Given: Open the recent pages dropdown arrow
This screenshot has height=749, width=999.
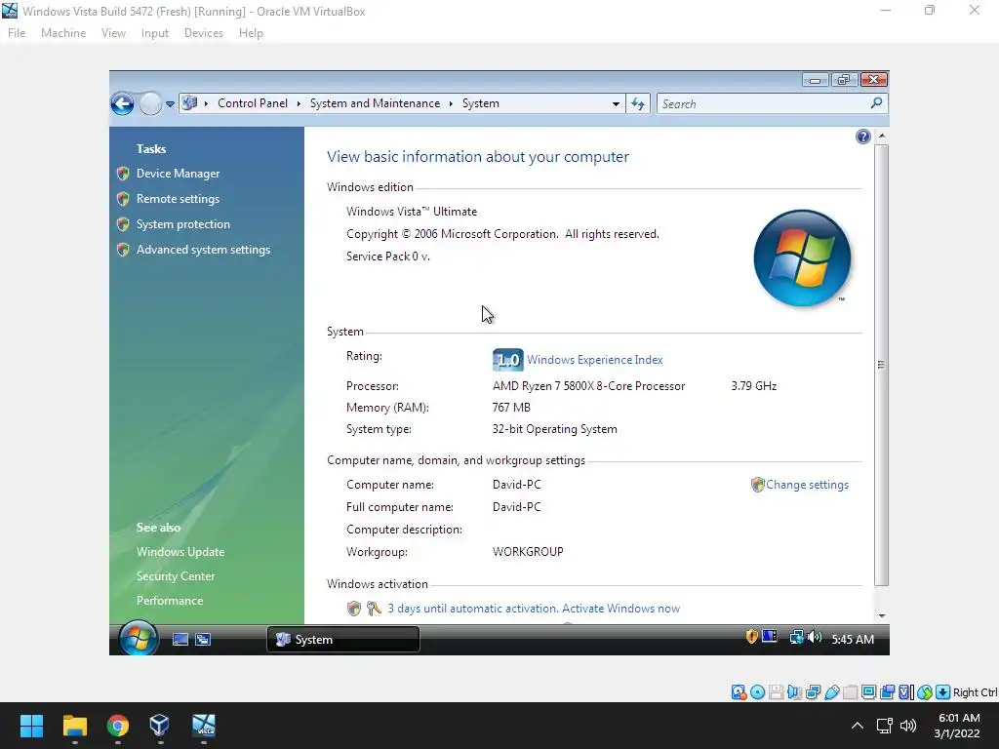Looking at the screenshot, I should point(170,103).
